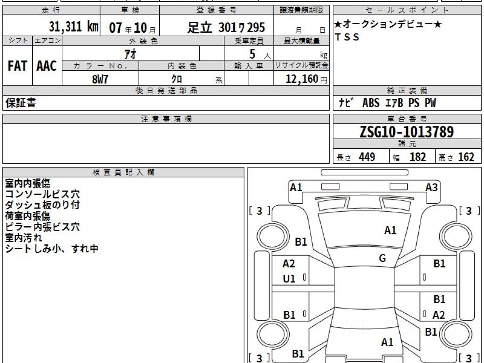The width and height of the screenshot is (484, 363).
Task: Select the ABS equipment item
Action: (x=371, y=103)
